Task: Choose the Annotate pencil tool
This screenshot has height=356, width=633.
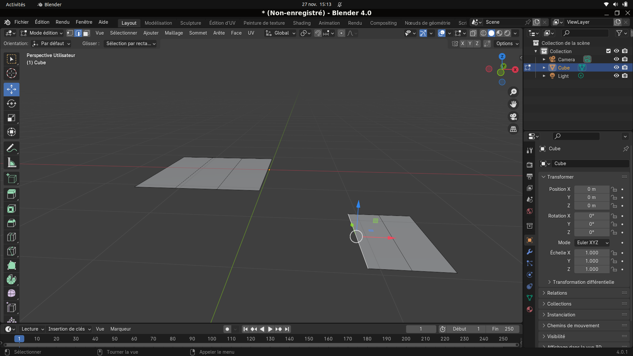Action: (x=12, y=148)
